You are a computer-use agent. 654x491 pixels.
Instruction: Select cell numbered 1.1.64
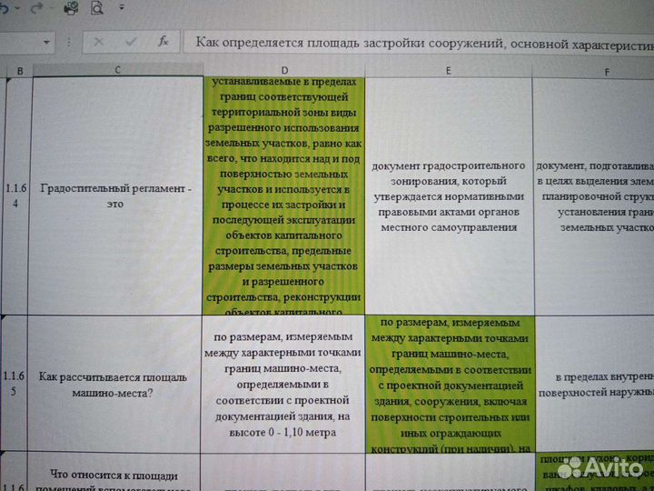(x=15, y=195)
